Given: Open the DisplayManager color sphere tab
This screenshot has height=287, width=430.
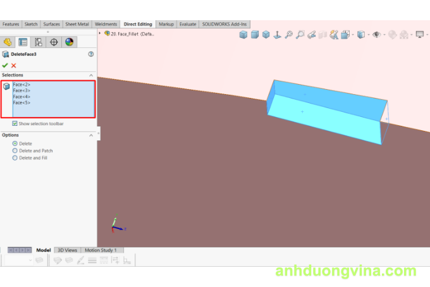Looking at the screenshot, I should click(69, 42).
